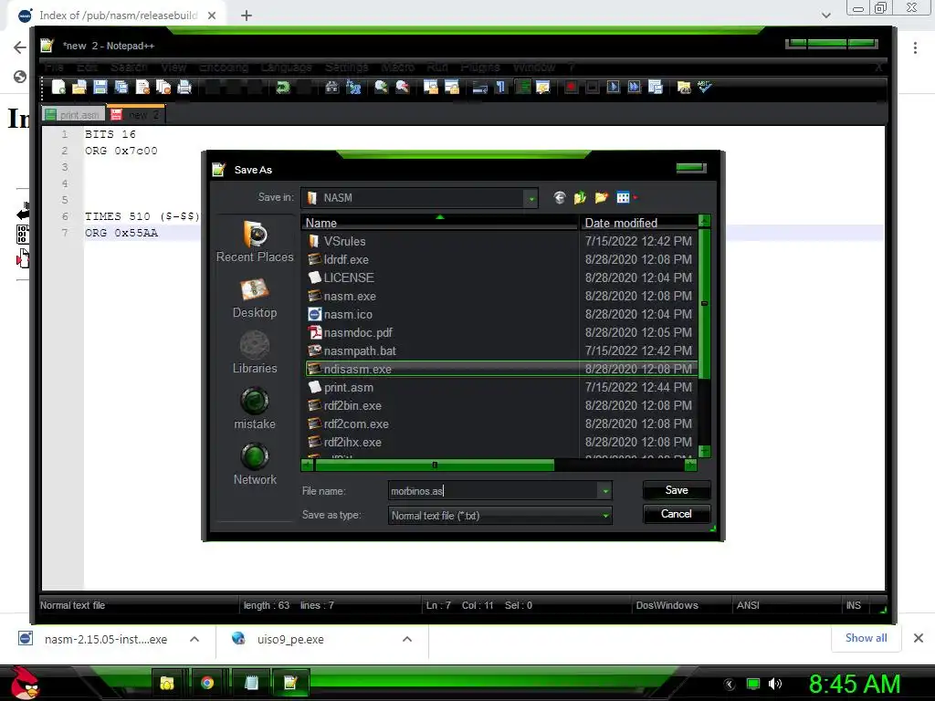The height and width of the screenshot is (701, 935).
Task: Click the Replace toolbar icon
Action: point(353,87)
